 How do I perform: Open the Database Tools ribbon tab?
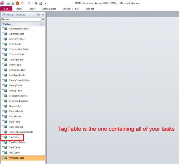coord(71,9)
